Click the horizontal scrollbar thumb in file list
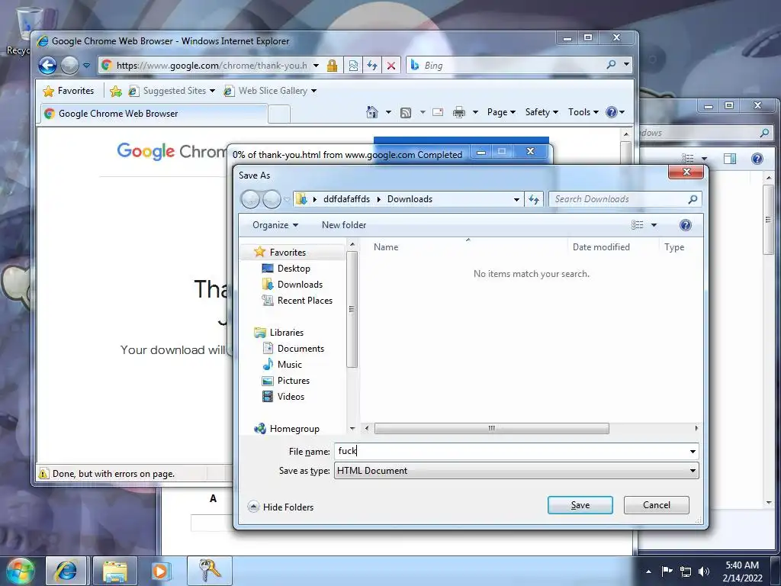 [x=492, y=429]
